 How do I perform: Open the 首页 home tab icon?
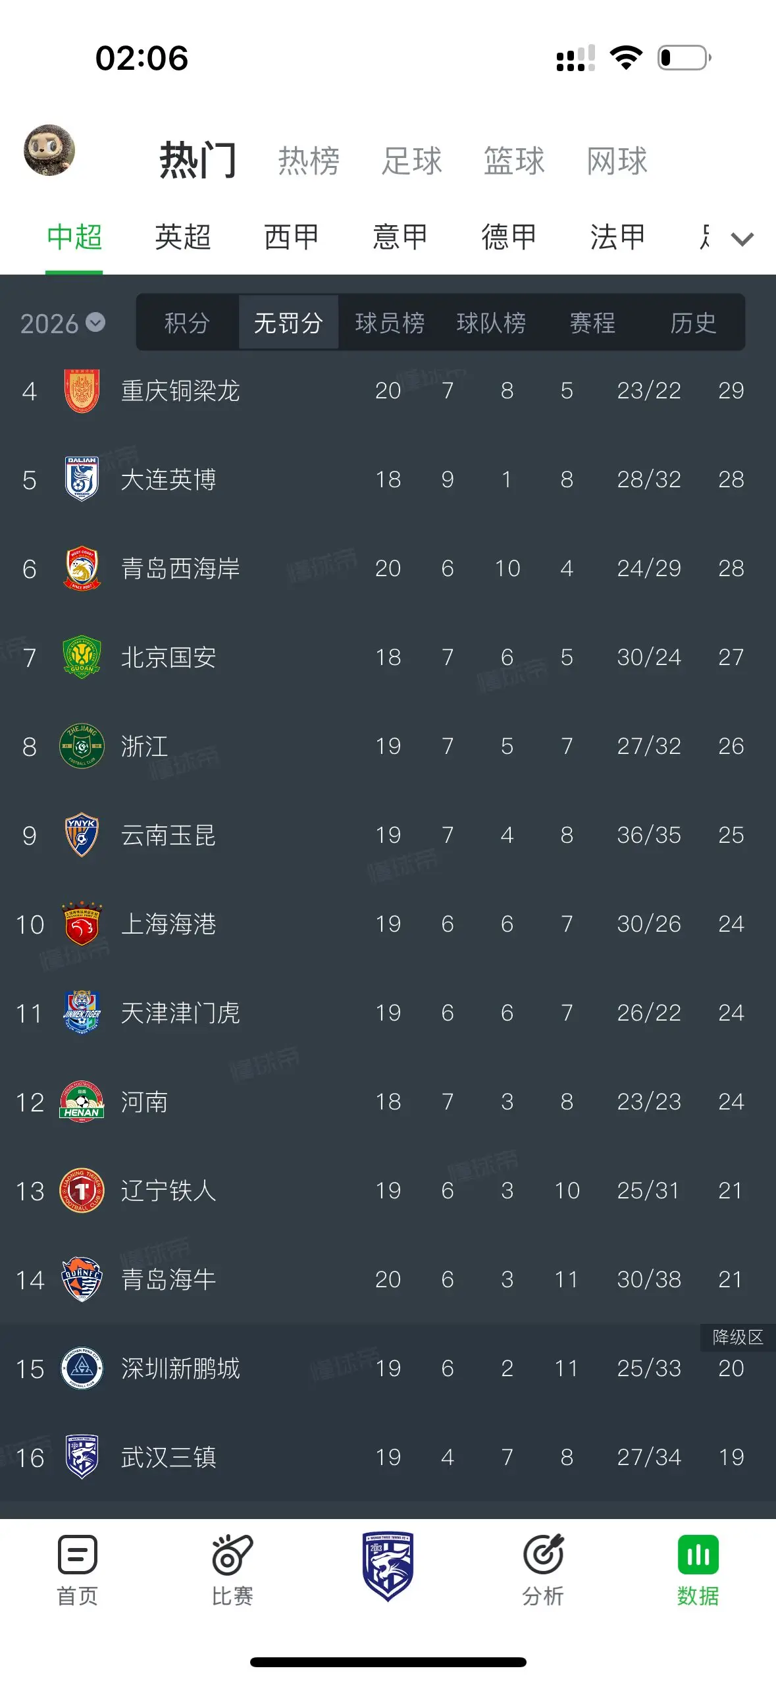pos(78,1555)
